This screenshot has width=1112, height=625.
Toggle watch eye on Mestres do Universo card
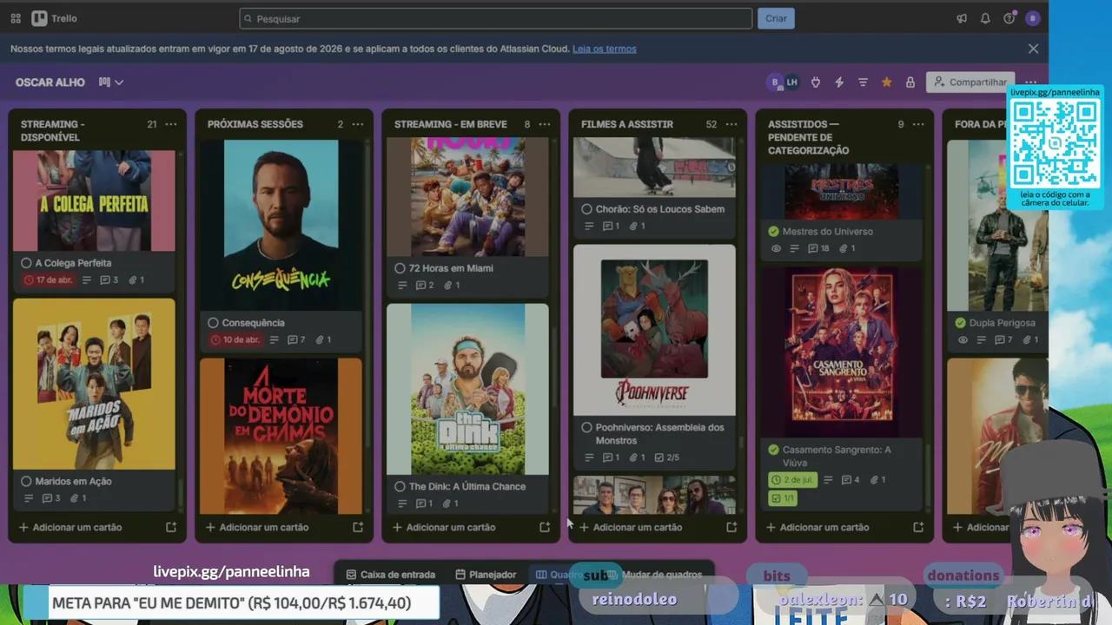click(776, 248)
